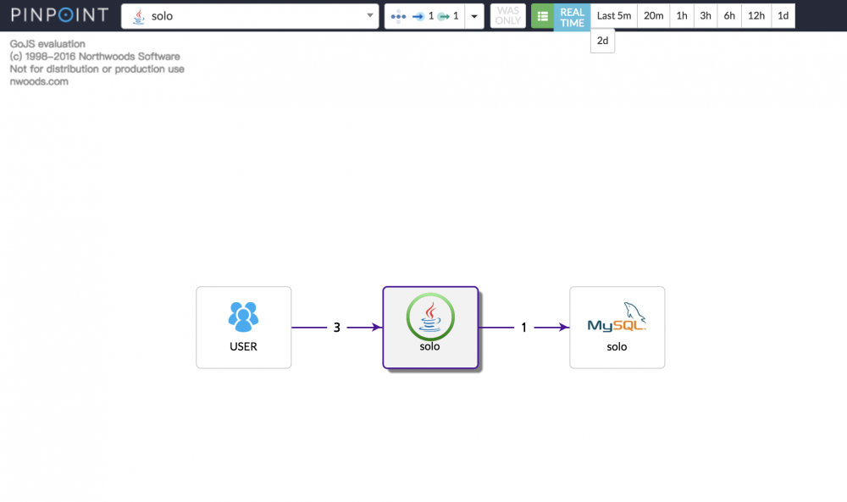The width and height of the screenshot is (847, 502).
Task: Click the link labeled 3 between USER and solo
Action: (336, 327)
